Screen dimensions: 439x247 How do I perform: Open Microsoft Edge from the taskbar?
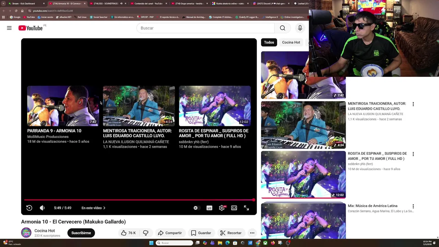227,243
